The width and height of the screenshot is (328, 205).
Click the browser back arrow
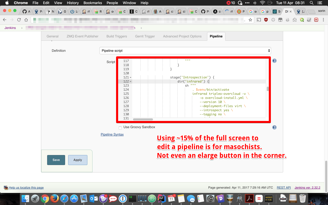point(5,20)
